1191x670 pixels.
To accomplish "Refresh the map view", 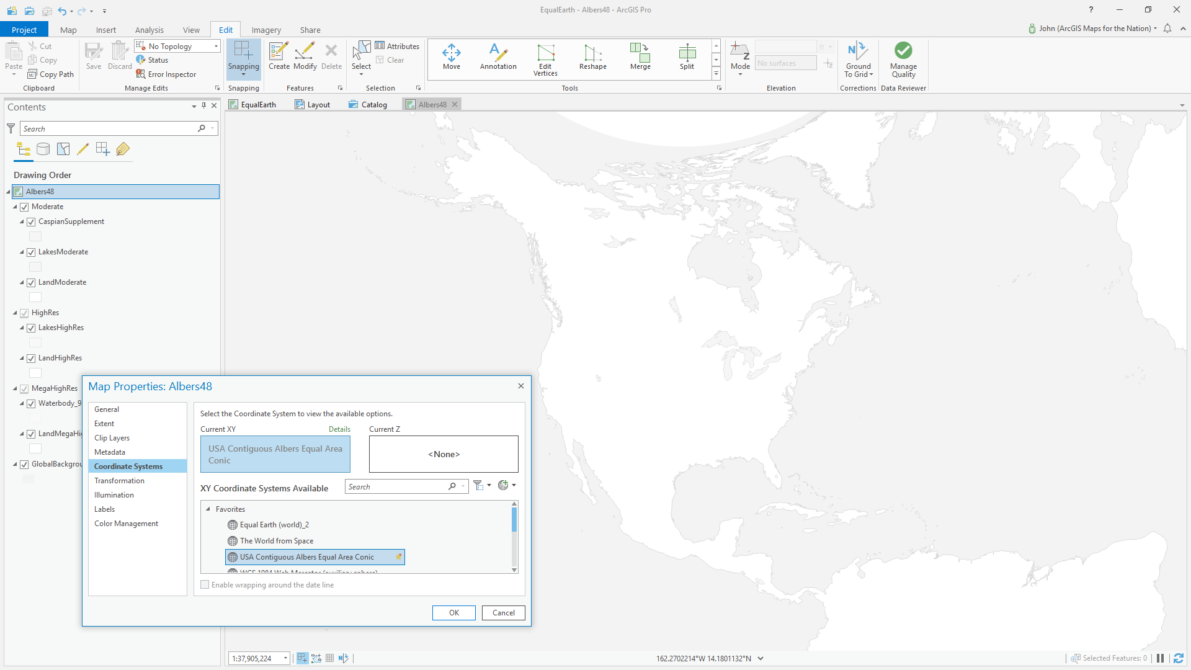I will click(x=1179, y=658).
